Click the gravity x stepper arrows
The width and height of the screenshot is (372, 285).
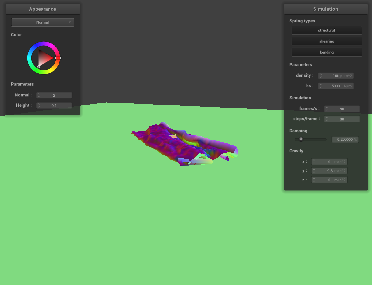314,162
